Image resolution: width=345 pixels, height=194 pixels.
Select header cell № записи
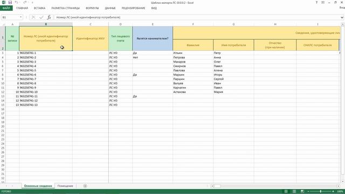(x=12, y=38)
